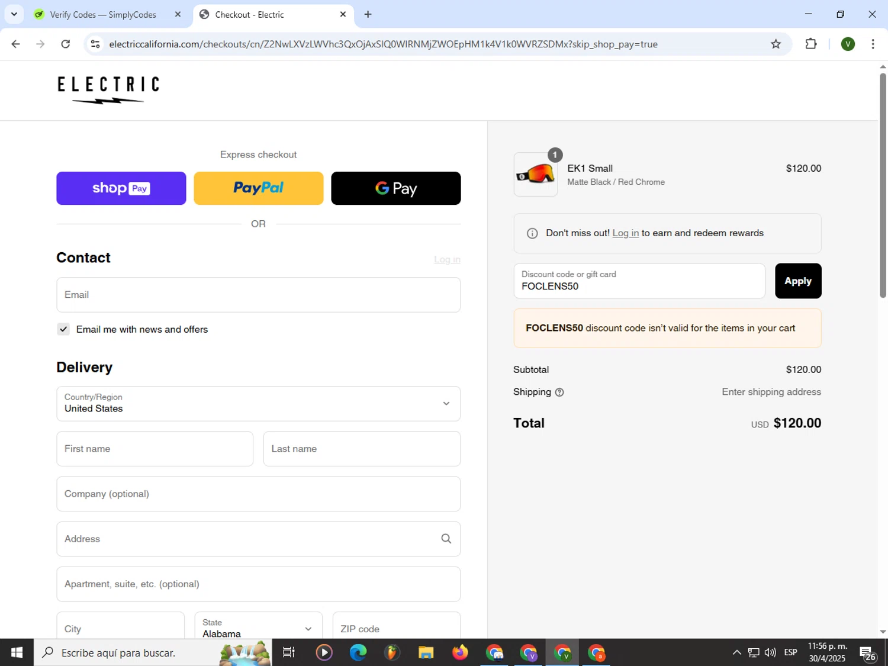Image resolution: width=888 pixels, height=666 pixels.
Task: Open File Explorer from the taskbar
Action: coord(426,652)
